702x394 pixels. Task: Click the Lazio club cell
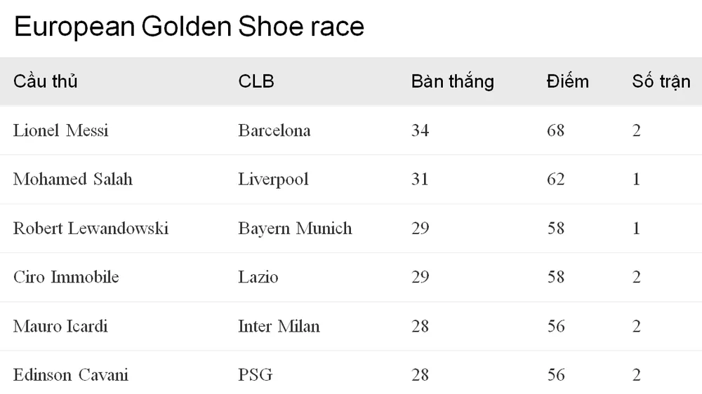coord(258,277)
